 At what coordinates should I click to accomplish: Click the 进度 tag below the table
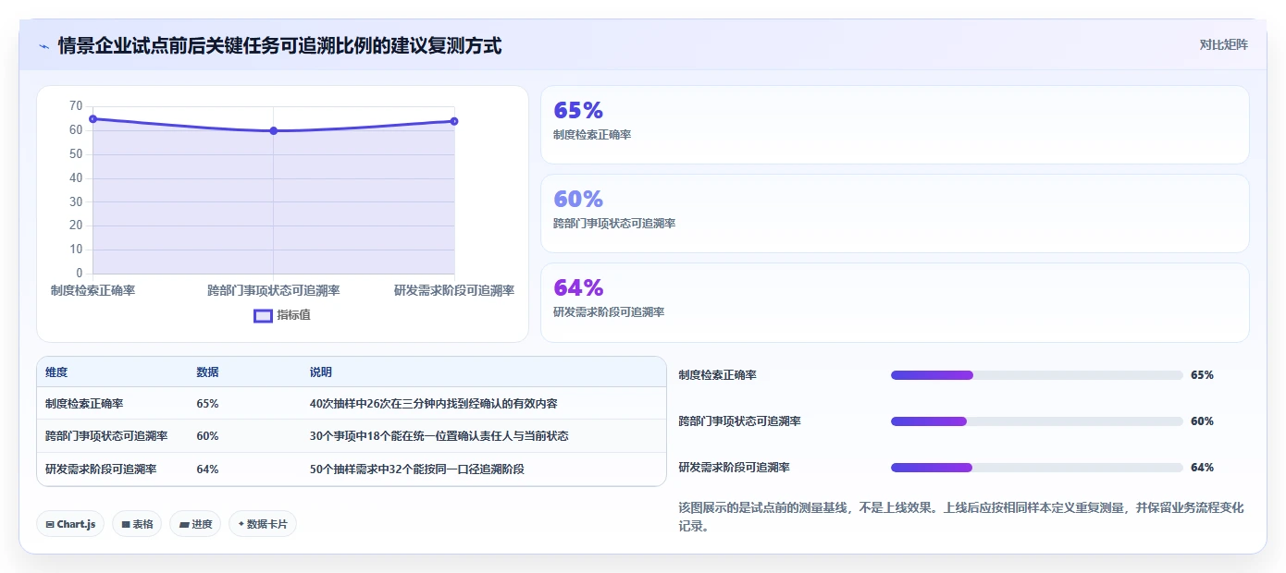[195, 524]
